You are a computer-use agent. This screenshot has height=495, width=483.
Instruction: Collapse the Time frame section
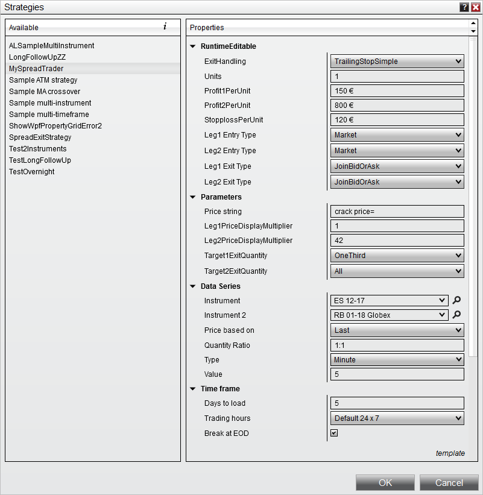coord(193,389)
